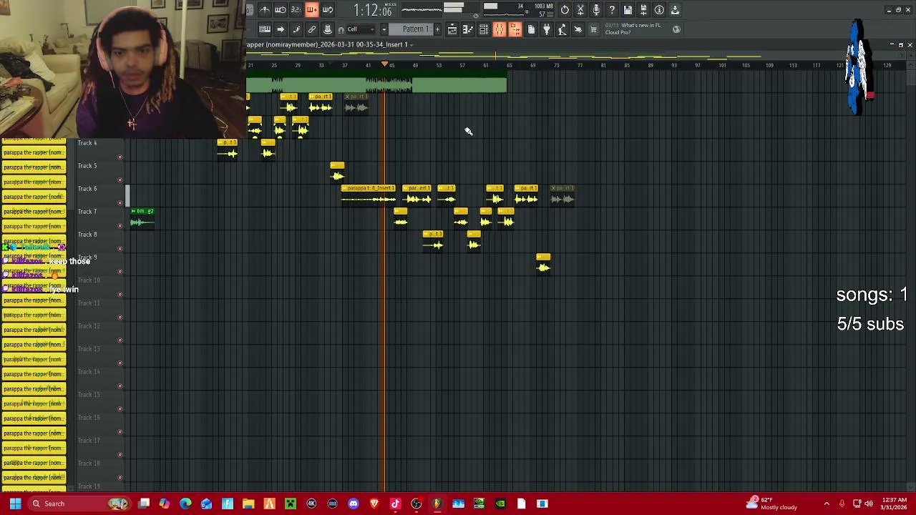The image size is (916, 515).
Task: Click bar 45 on the timeline ruler
Action: tap(391, 66)
